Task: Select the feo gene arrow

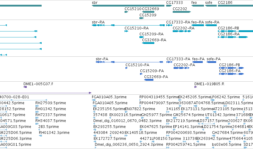Action: tap(198, 6)
